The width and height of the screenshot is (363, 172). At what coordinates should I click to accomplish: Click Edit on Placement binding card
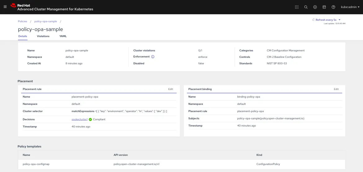point(336,89)
